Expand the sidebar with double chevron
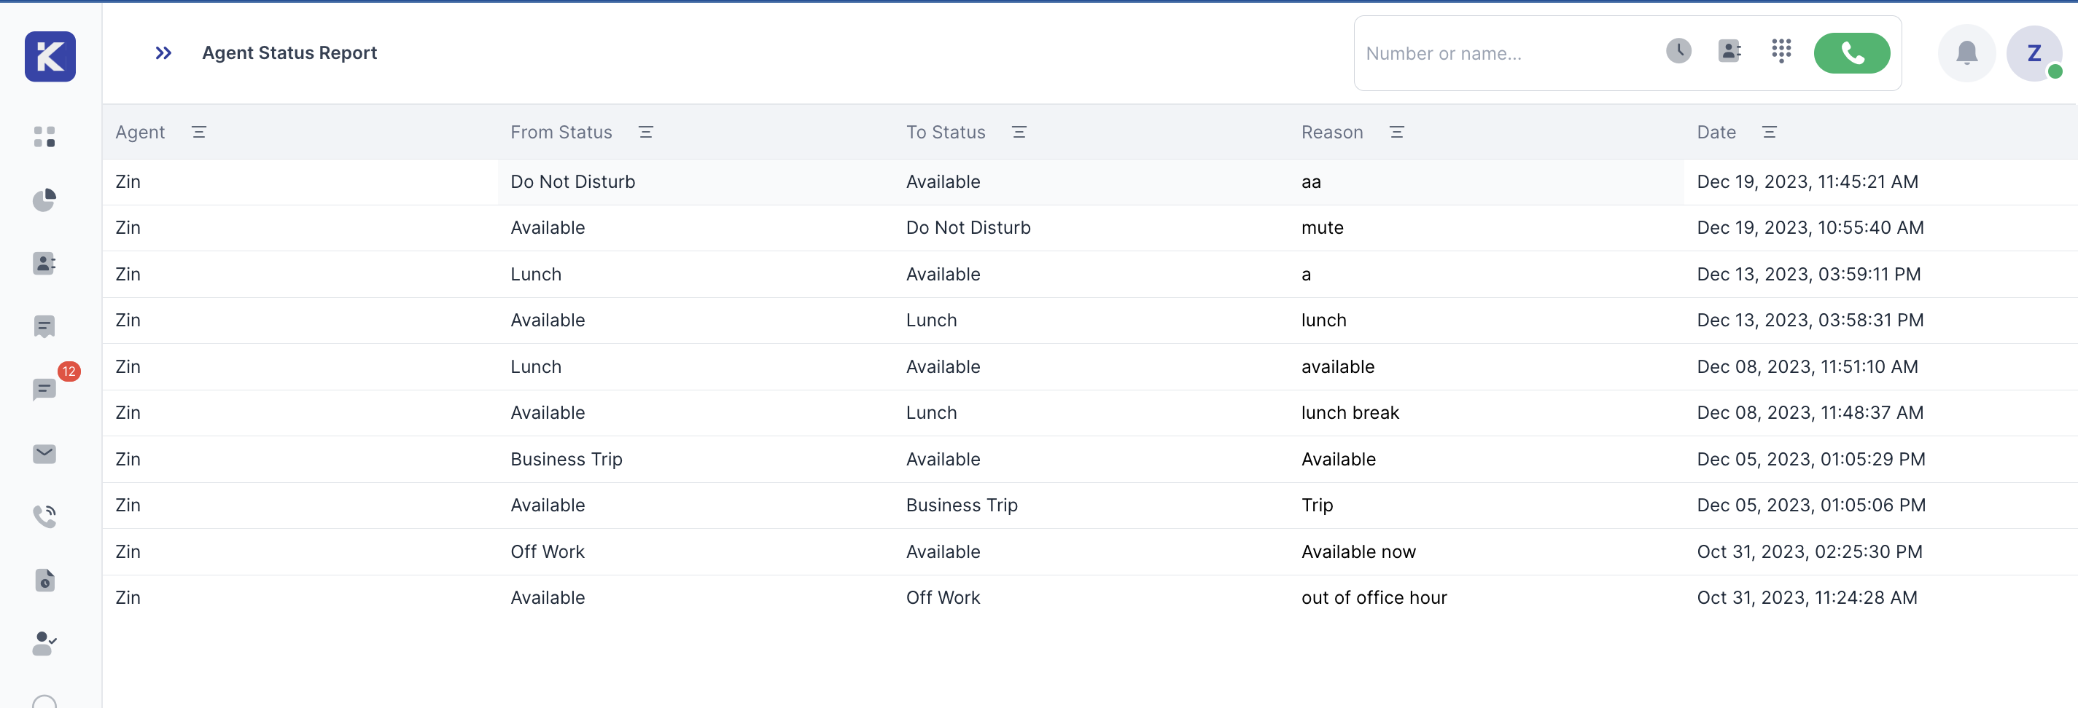Screen dimensions: 2078x708 point(163,53)
